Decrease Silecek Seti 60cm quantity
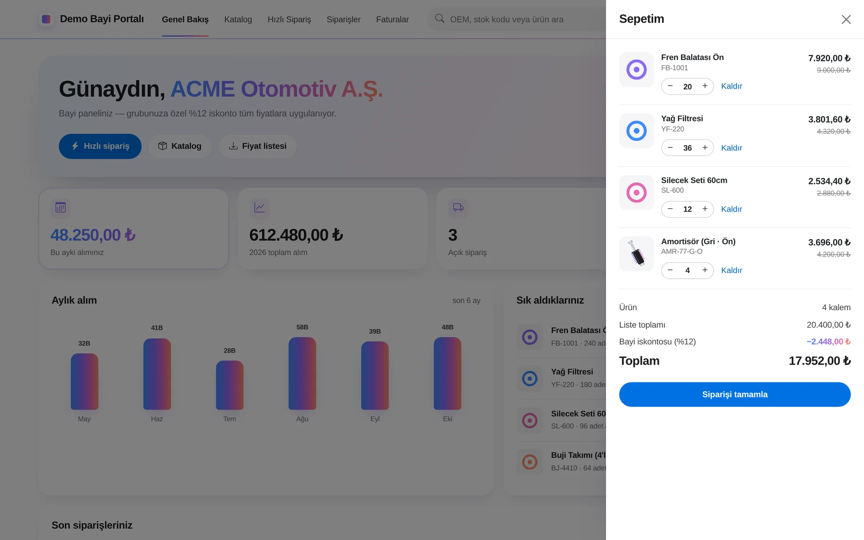The width and height of the screenshot is (864, 540). (670, 209)
